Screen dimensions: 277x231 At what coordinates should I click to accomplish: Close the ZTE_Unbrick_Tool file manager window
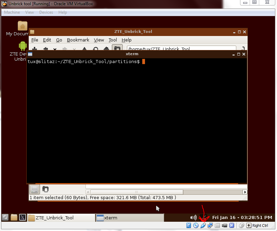245,32
